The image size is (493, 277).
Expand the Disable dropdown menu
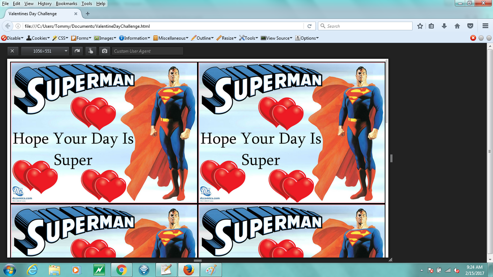[x=13, y=38]
